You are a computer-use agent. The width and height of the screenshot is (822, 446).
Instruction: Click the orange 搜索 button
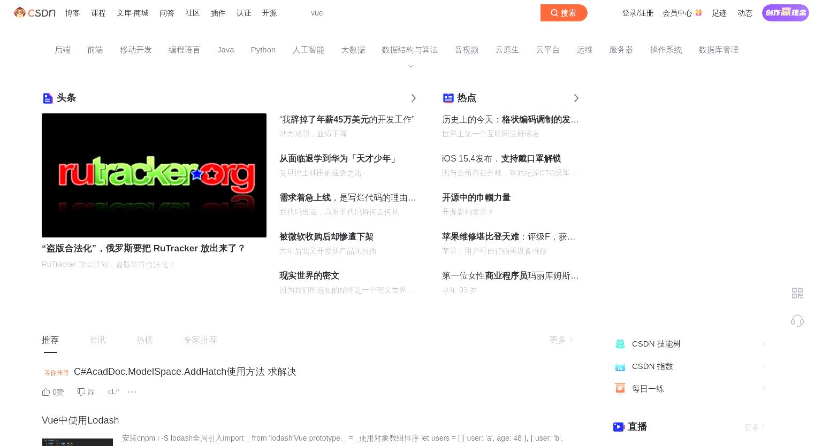click(564, 13)
